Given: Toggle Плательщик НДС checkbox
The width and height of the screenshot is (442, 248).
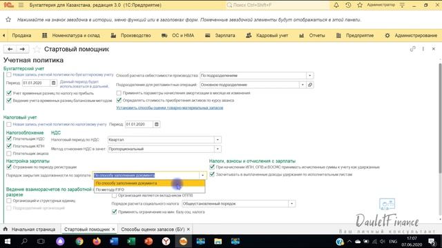Looking at the screenshot, I should click(x=9, y=138).
